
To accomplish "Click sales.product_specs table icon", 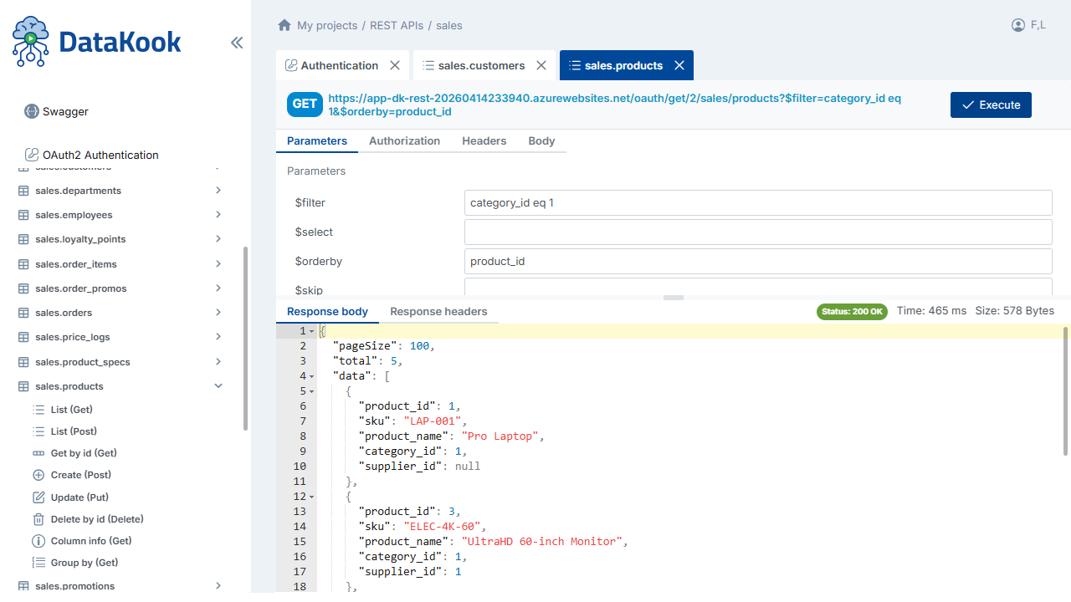I will (23, 362).
